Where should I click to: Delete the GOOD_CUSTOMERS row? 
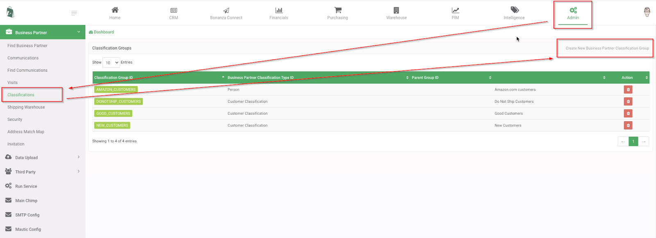tap(628, 113)
